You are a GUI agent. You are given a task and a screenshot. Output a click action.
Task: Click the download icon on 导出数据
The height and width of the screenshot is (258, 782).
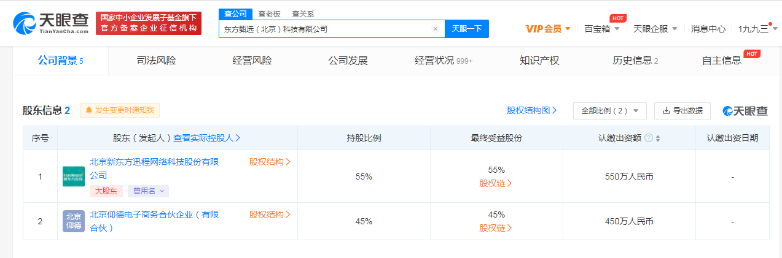pos(667,111)
